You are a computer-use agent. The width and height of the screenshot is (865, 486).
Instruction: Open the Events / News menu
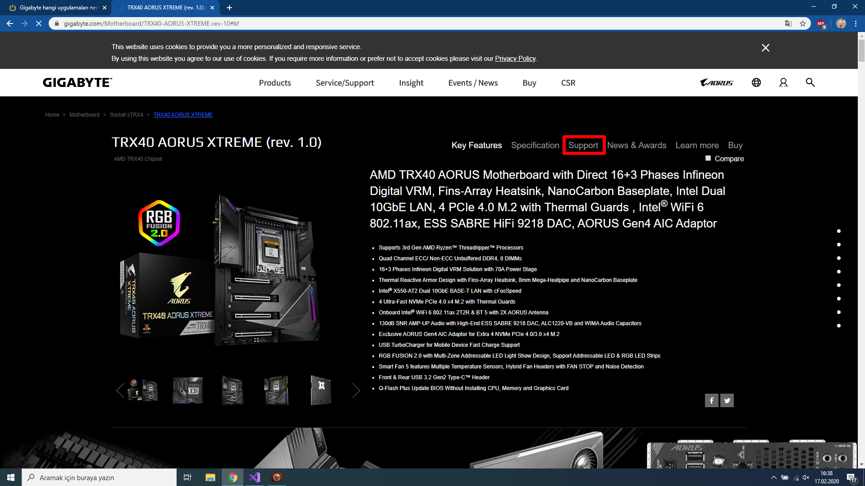[473, 83]
